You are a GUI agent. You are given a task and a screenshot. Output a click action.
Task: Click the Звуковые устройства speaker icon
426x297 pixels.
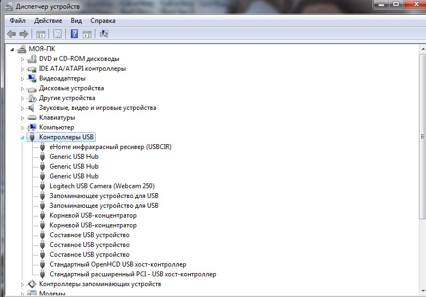(32, 108)
